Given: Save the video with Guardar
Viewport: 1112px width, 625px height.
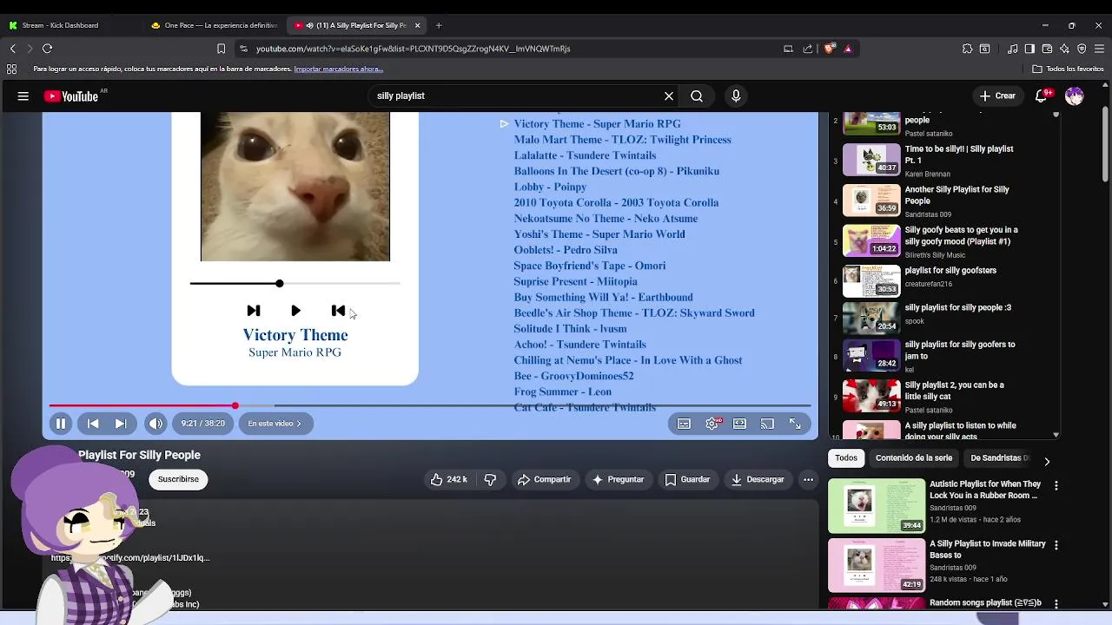Looking at the screenshot, I should tap(687, 479).
